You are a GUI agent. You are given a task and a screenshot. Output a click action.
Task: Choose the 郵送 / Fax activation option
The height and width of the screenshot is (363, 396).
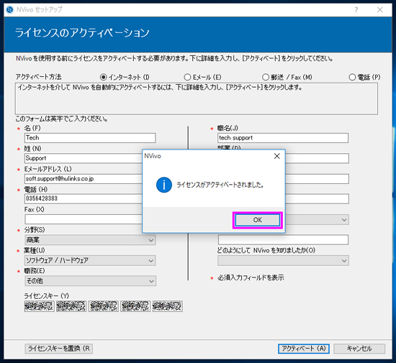pos(266,77)
